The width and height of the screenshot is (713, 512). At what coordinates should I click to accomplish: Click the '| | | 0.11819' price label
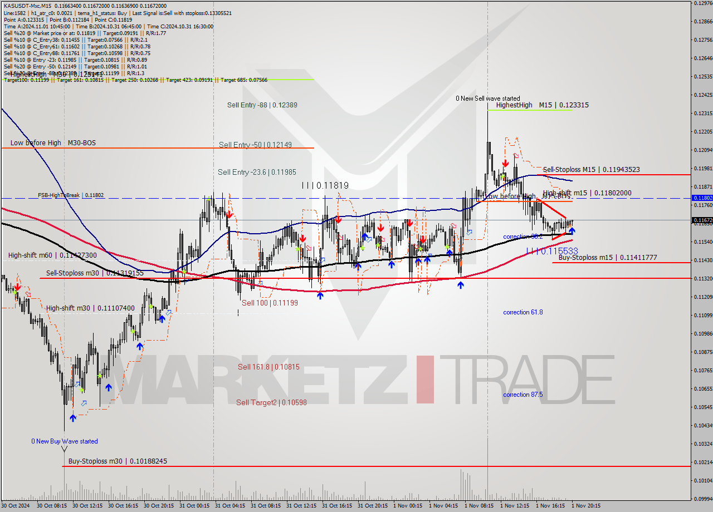(x=325, y=185)
